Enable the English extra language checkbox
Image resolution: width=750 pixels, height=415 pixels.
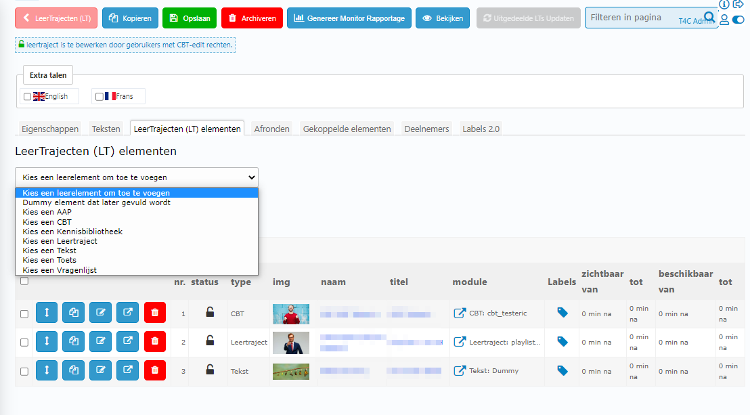27,97
